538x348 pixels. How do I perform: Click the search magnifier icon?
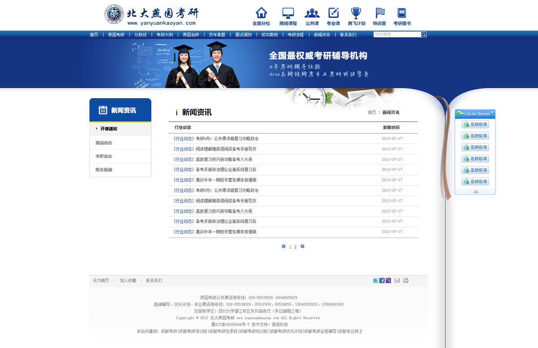point(424,35)
